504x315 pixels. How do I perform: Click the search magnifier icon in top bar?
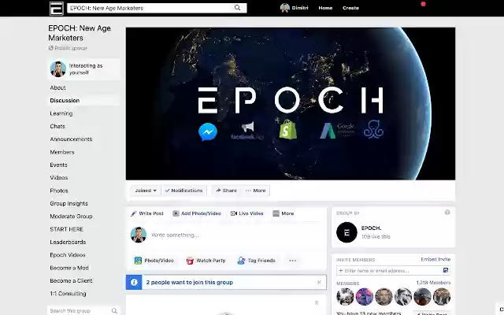237,8
